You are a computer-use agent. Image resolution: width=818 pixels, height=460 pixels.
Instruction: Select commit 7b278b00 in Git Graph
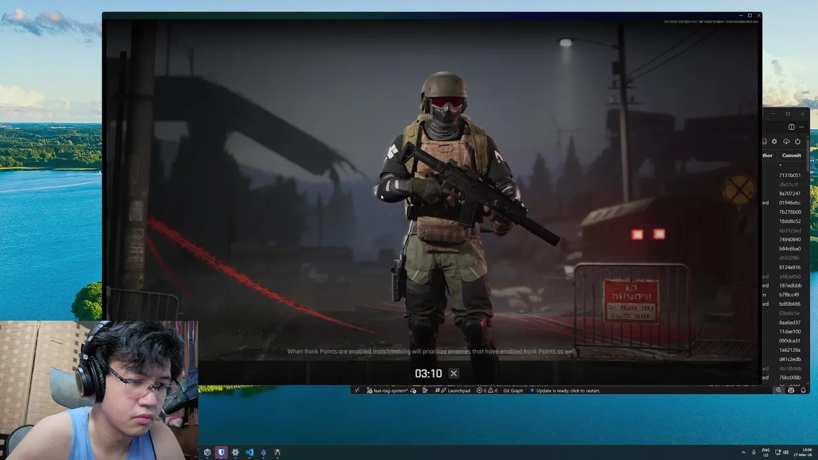pyautogui.click(x=790, y=212)
